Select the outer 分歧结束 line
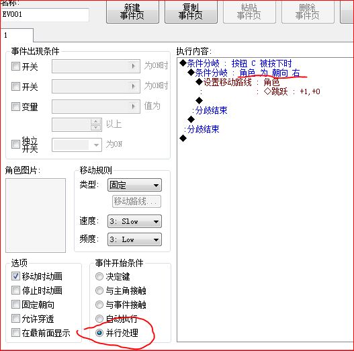 [x=202, y=129]
